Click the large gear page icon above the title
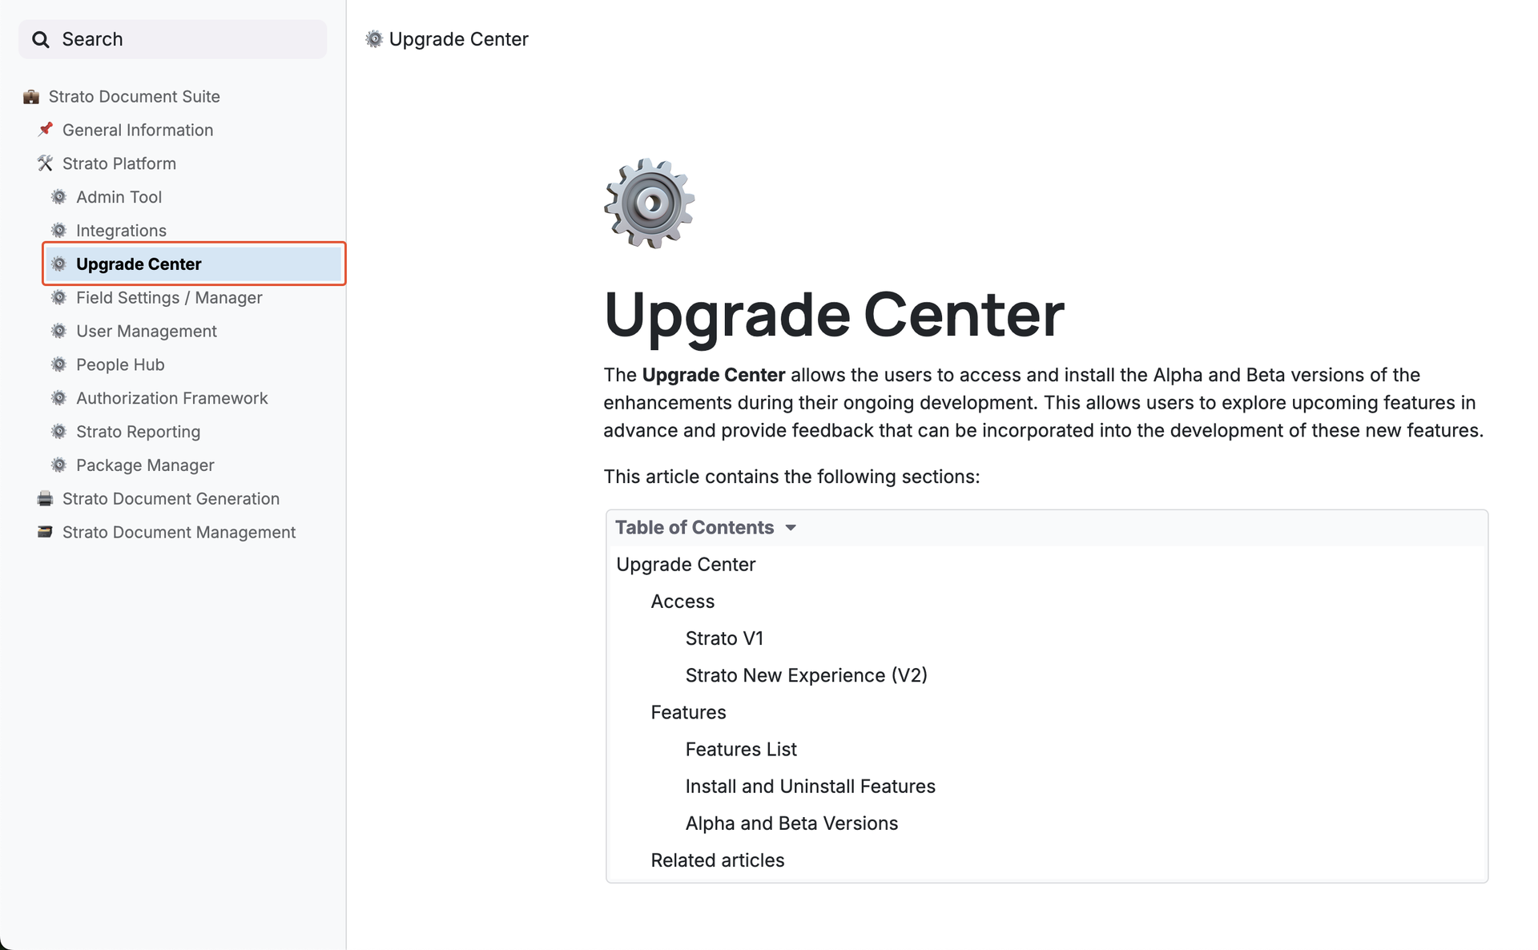This screenshot has width=1538, height=950. click(649, 203)
